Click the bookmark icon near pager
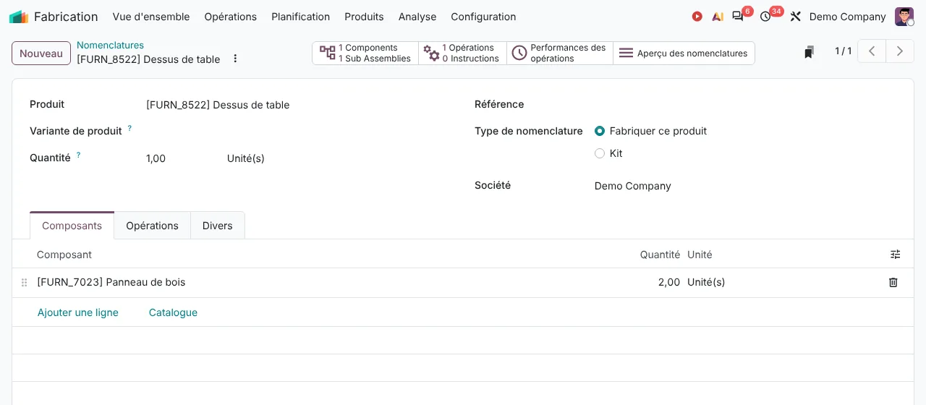 (x=810, y=51)
